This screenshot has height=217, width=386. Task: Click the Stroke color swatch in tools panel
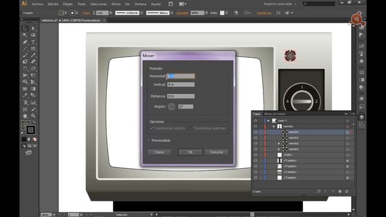tap(31, 130)
